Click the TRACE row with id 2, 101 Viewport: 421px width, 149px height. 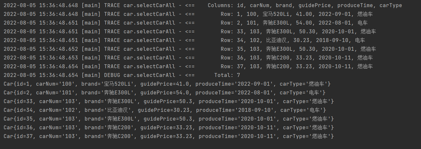tap(186, 23)
